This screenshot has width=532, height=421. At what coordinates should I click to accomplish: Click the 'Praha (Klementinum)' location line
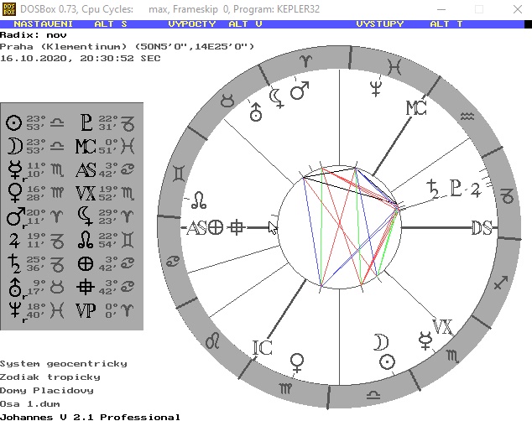click(x=127, y=46)
